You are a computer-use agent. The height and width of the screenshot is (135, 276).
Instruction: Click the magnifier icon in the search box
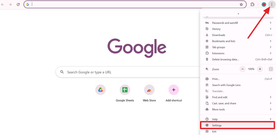pyautogui.click(x=62, y=72)
